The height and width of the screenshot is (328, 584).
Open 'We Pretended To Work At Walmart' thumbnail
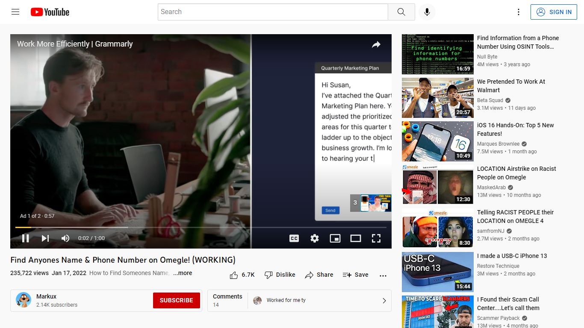click(438, 98)
